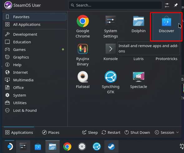Open Internet category
The height and width of the screenshot is (153, 184).
pyautogui.click(x=35, y=72)
